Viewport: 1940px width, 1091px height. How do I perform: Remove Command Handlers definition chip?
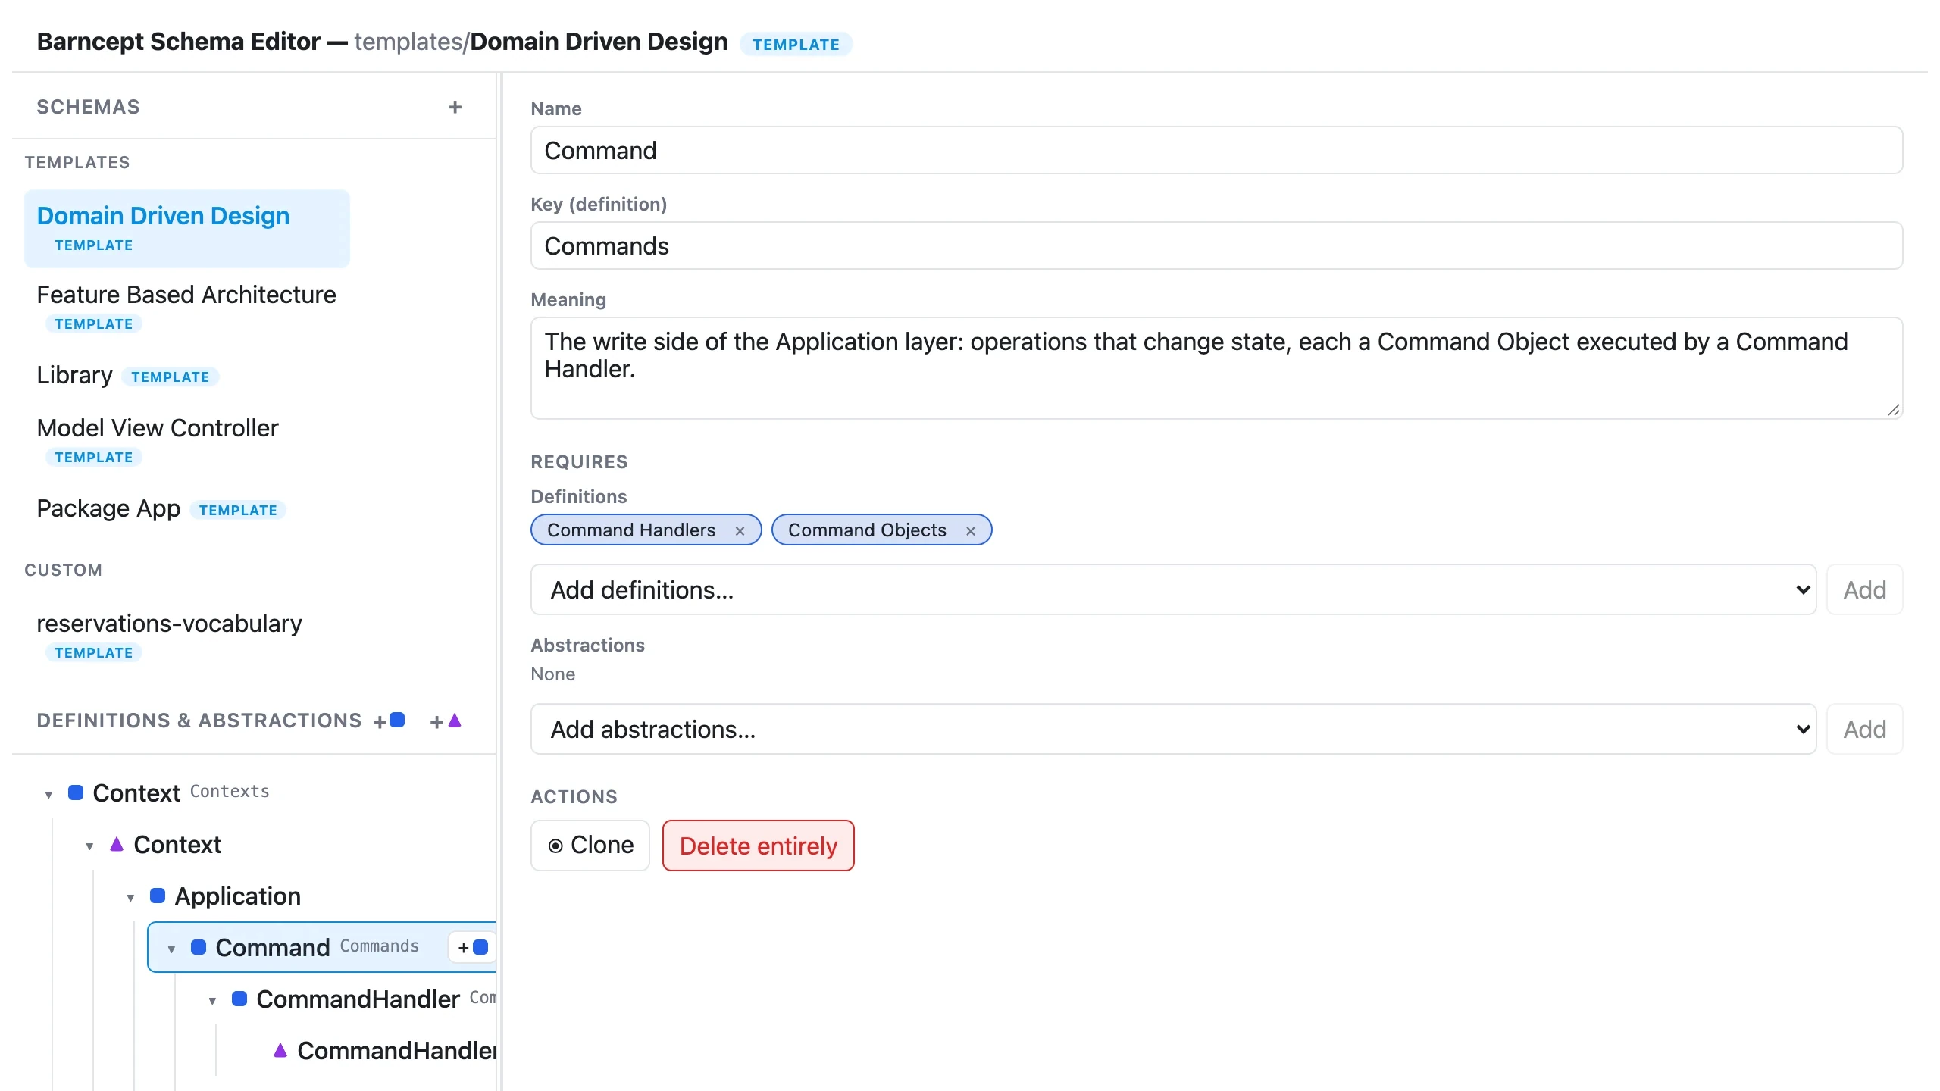pyautogui.click(x=740, y=531)
